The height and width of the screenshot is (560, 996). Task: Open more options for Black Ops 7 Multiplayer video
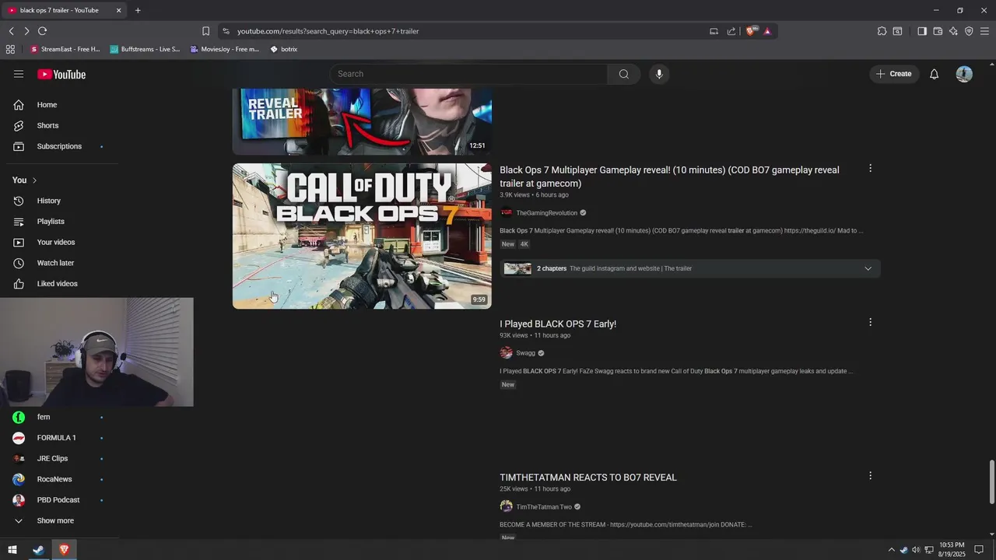[870, 168]
